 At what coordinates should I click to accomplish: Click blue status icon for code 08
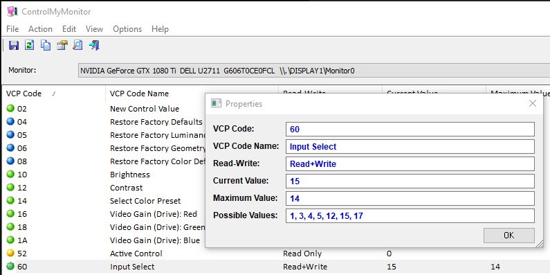pos(10,161)
